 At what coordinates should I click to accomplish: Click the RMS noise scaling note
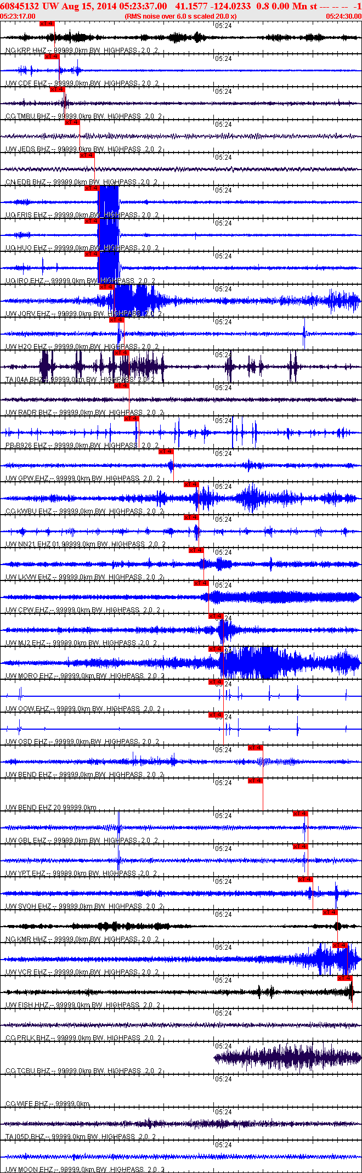180,16
